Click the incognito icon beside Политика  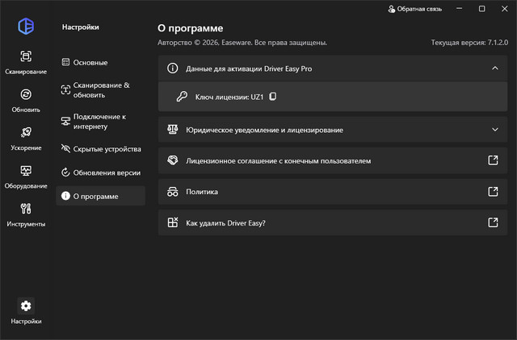click(172, 192)
